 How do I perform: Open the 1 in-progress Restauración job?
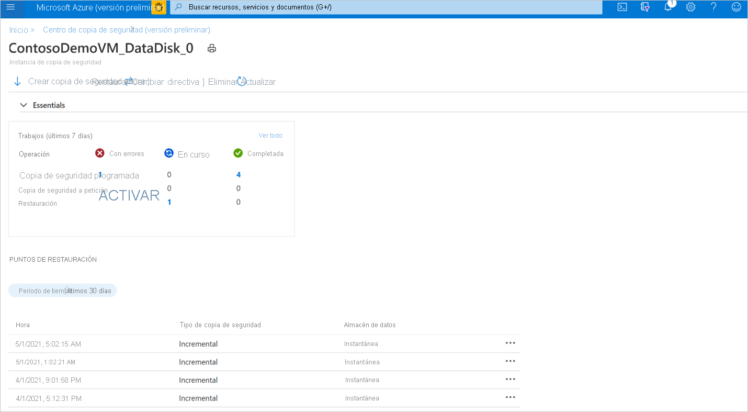(x=169, y=202)
